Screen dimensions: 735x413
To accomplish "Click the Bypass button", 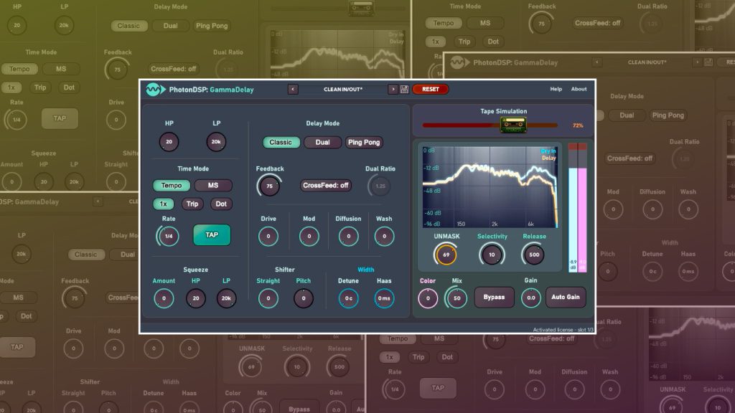I will [x=494, y=298].
